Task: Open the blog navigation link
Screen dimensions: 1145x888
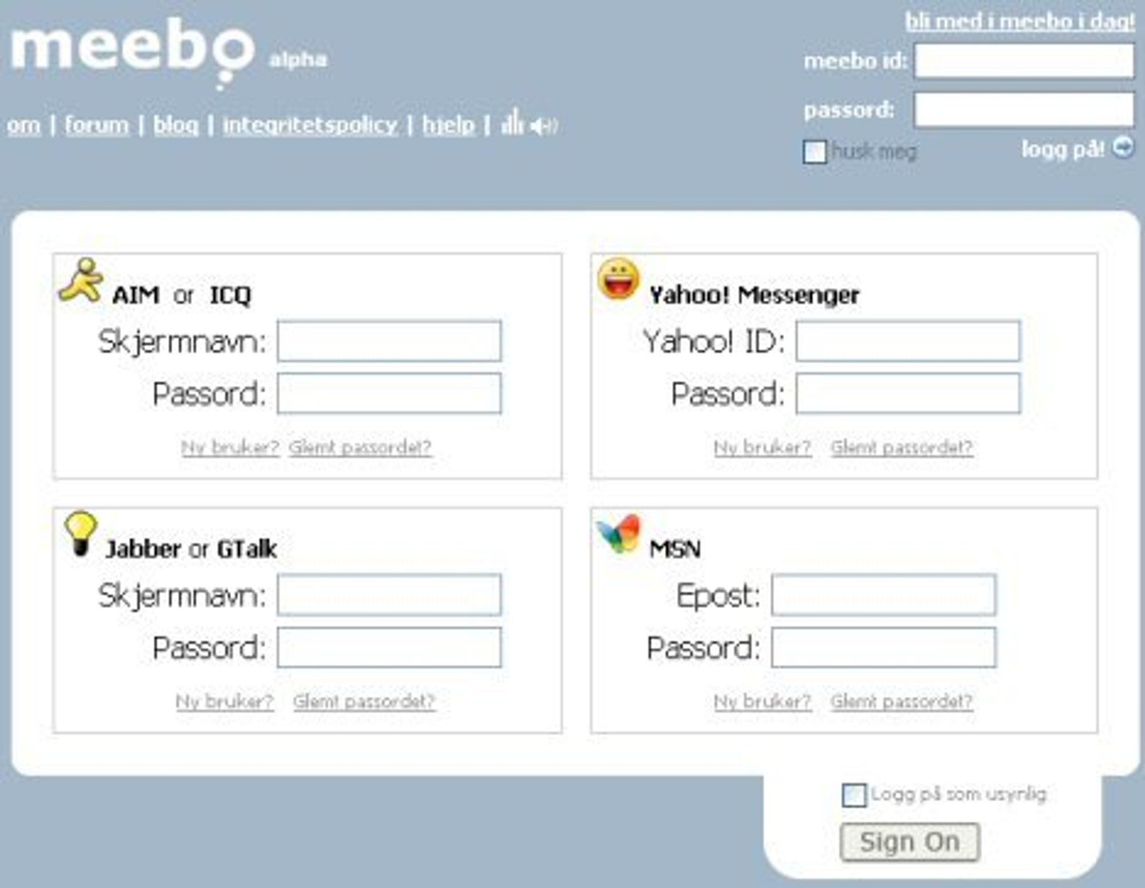Action: coord(176,125)
